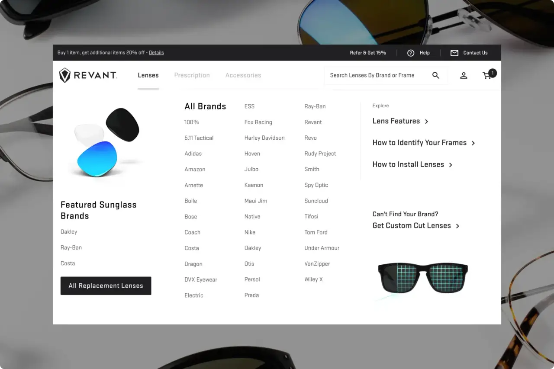Open the Prescription menu tab
554x369 pixels.
point(192,75)
